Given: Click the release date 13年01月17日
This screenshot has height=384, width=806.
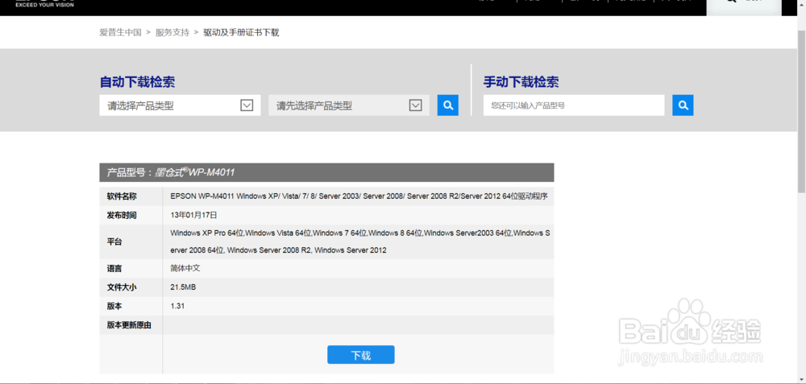Looking at the screenshot, I should 193,215.
